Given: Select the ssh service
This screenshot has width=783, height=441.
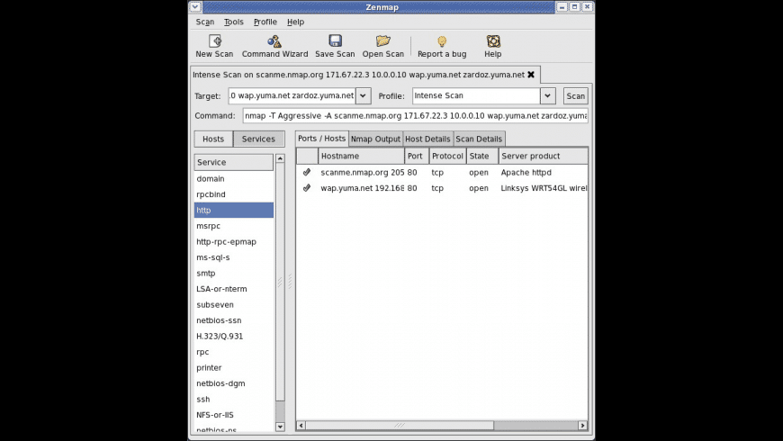Looking at the screenshot, I should tap(234, 399).
